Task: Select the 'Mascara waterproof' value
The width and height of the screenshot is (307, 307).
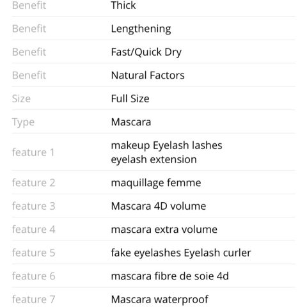Action: pos(159,300)
